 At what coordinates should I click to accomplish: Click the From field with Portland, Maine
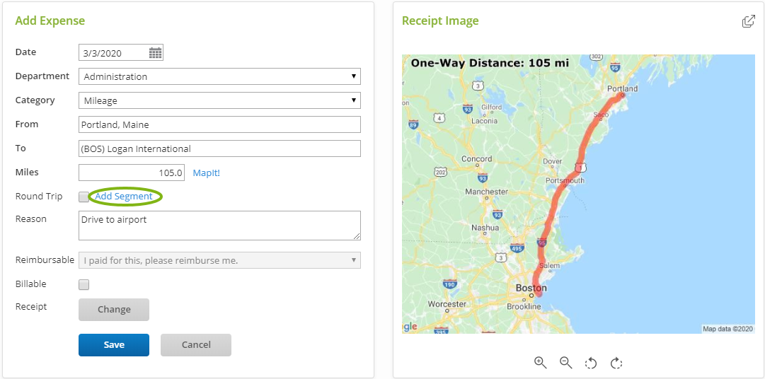click(219, 124)
